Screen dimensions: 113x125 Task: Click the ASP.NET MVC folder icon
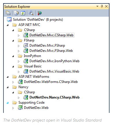click(x=15, y=25)
